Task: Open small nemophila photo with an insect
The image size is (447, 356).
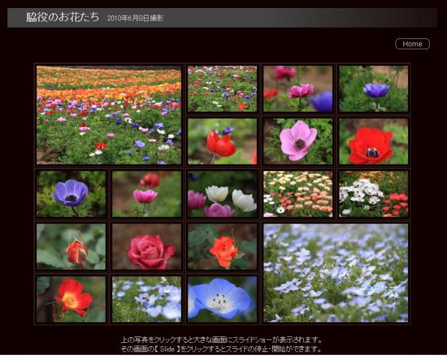Action: pos(147,299)
